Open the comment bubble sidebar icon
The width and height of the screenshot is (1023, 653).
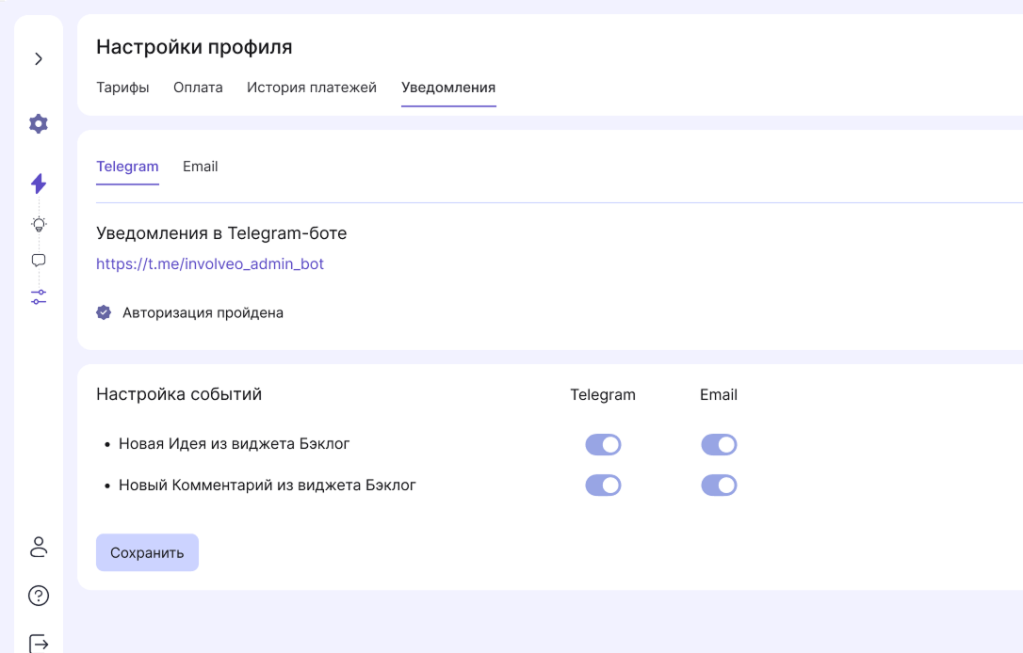[x=39, y=261]
